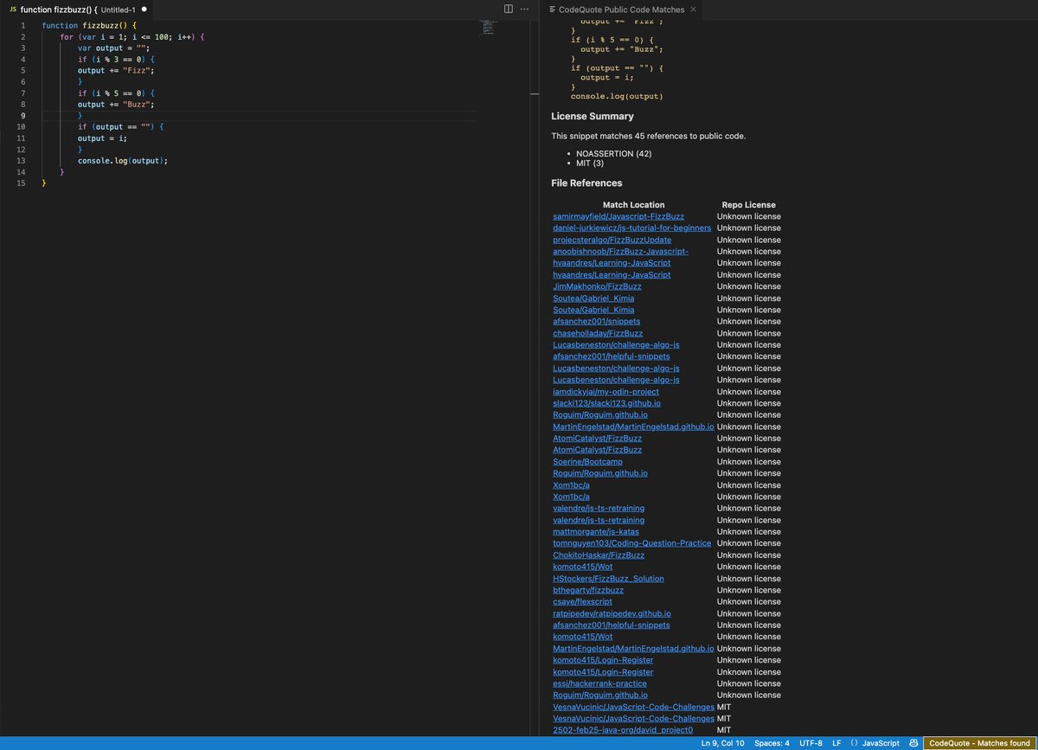Click the editor minimap preview
This screenshot has height=750, width=1038.
pyautogui.click(x=489, y=26)
